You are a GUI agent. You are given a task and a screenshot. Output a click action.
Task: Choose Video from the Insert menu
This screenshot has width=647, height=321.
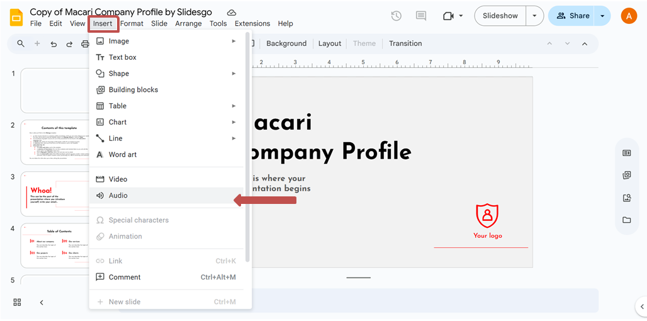[166, 179]
